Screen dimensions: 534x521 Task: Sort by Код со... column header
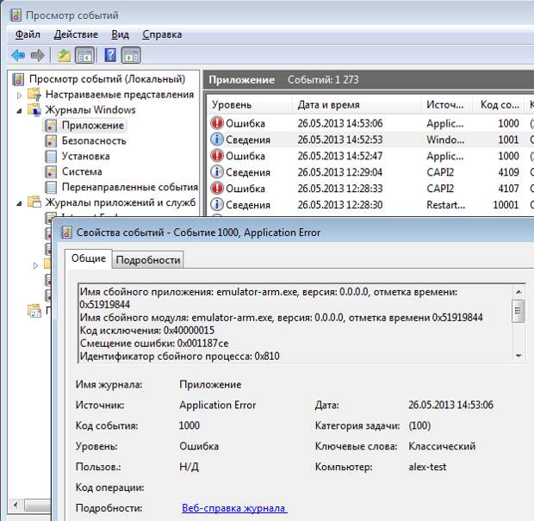[x=500, y=104]
